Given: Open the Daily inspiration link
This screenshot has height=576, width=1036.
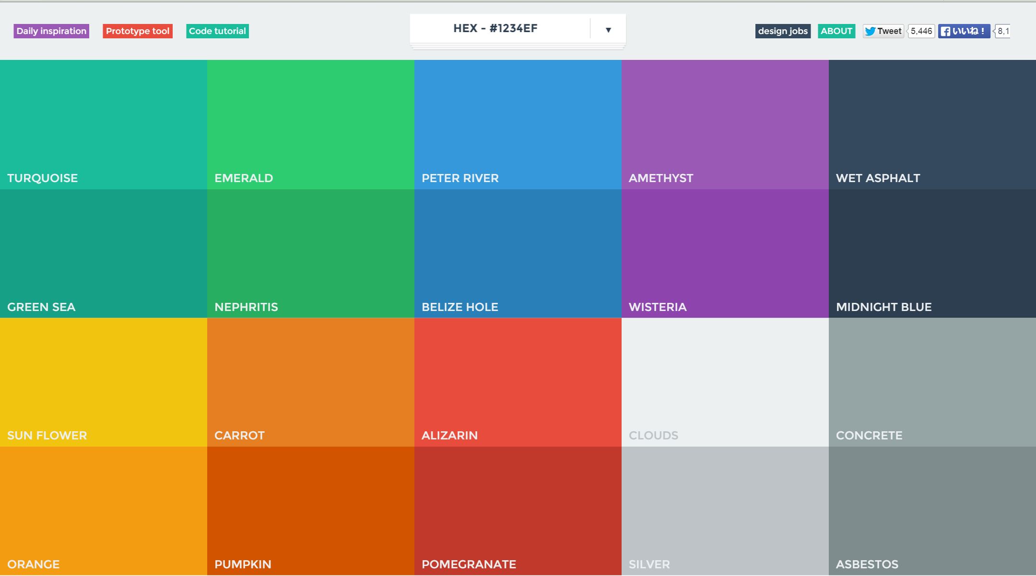Looking at the screenshot, I should click(x=51, y=31).
